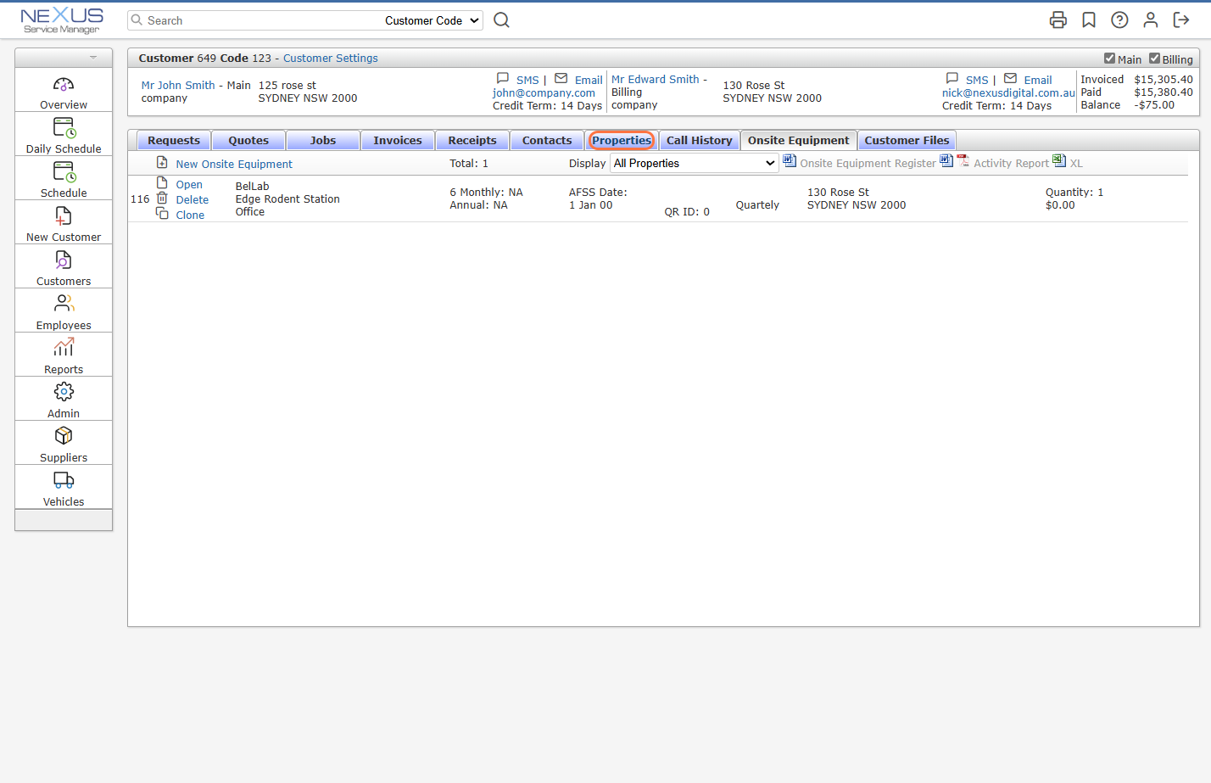This screenshot has width=1211, height=783.
Task: Open the All Properties display dropdown
Action: click(695, 163)
